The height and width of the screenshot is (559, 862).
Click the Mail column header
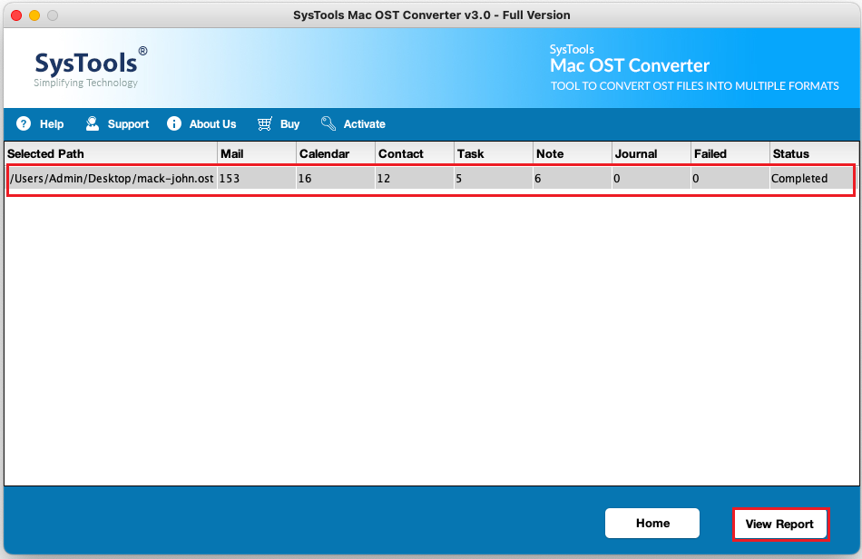click(x=257, y=154)
